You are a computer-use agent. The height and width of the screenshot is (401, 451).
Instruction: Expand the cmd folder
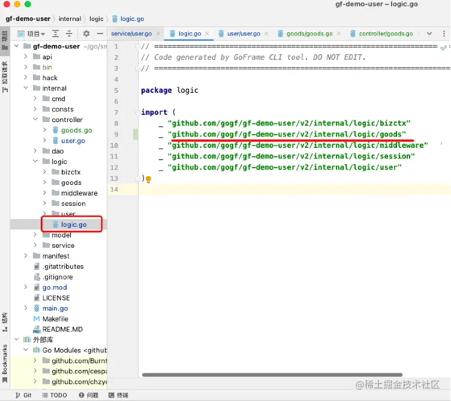click(35, 99)
